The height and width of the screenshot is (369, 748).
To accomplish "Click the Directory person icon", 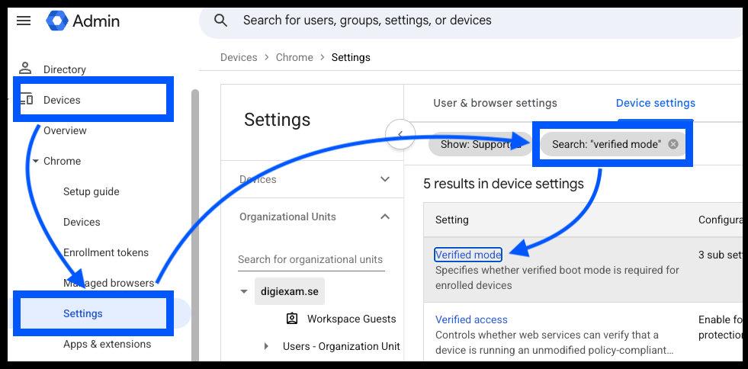I will pyautogui.click(x=25, y=68).
